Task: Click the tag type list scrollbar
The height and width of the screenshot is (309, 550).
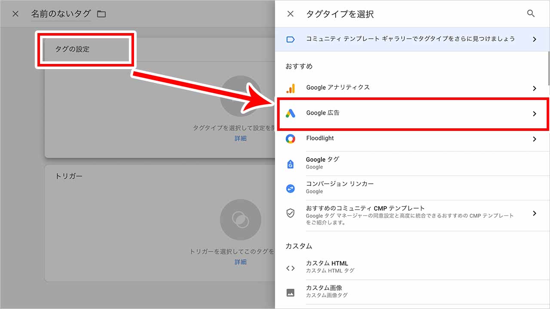Action: point(548,67)
